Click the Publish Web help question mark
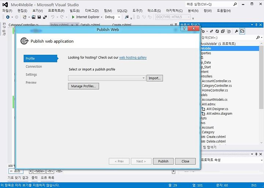This screenshot has height=188, width=264. pyautogui.click(x=184, y=28)
